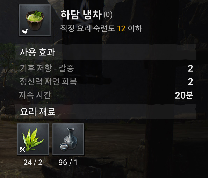Click the 지속 시간 duration label

point(35,95)
